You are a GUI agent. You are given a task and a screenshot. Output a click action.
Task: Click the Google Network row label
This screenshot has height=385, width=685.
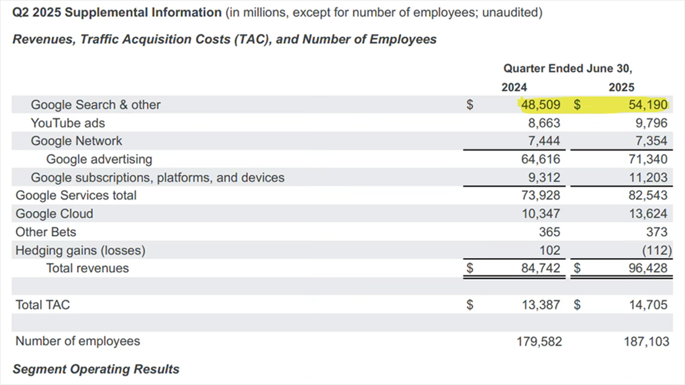(x=76, y=141)
